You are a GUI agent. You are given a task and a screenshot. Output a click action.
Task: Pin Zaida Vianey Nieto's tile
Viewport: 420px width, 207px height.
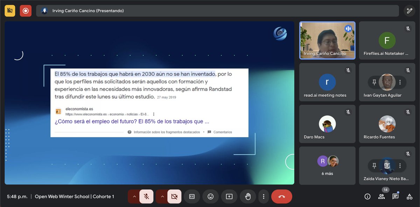pos(374,166)
